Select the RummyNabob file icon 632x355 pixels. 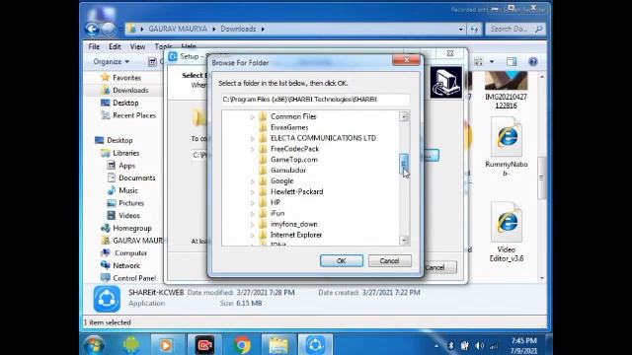click(507, 137)
